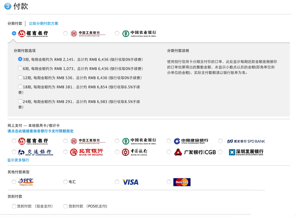
Task: Click the step 3 付款 badge icon
Action: pyautogui.click(x=8, y=6)
